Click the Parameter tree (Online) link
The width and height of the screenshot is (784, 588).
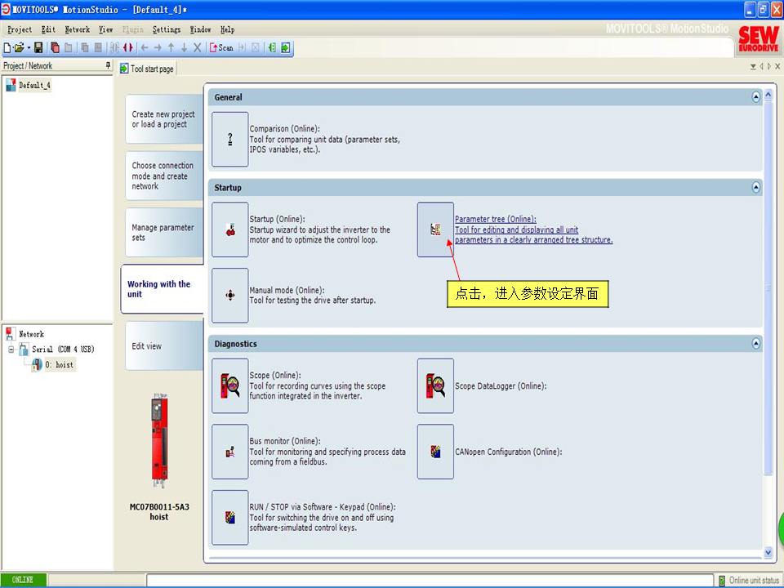495,219
